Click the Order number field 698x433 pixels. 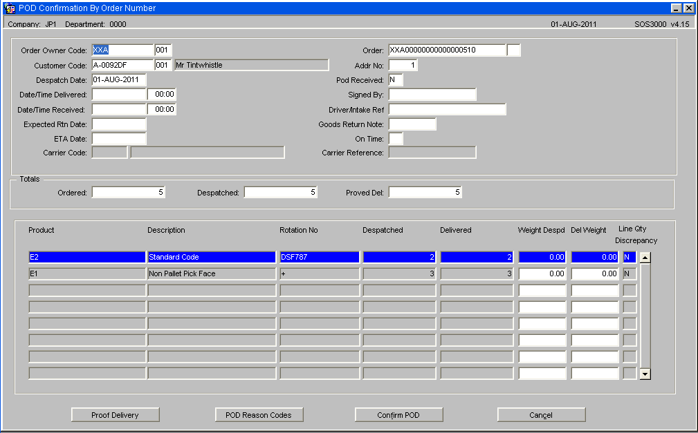point(447,50)
